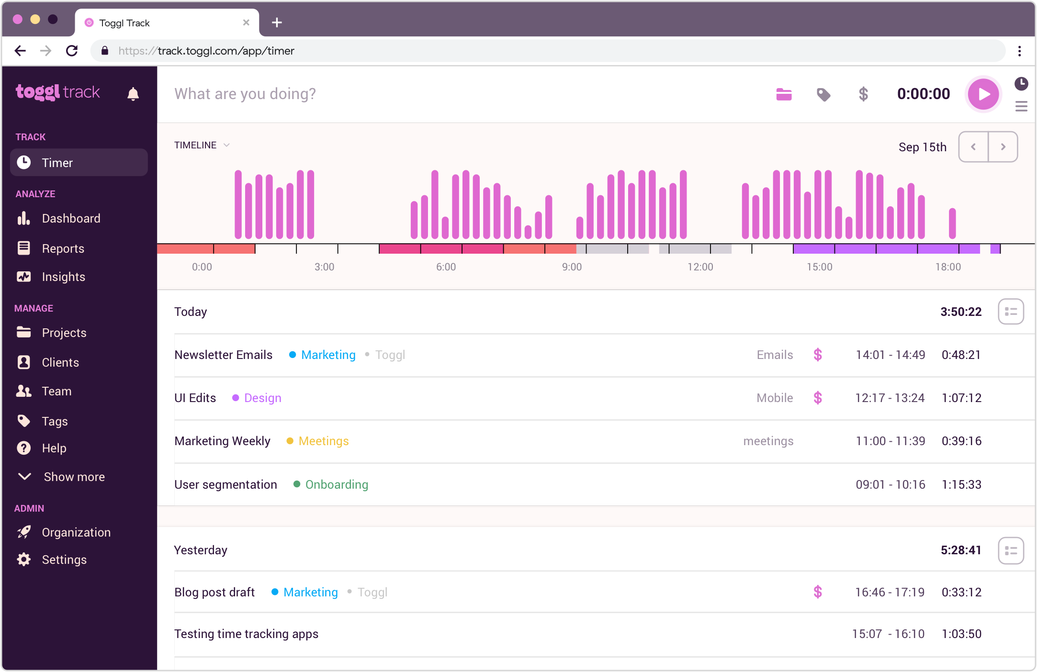
Task: Click the tags label icon
Action: pos(824,93)
